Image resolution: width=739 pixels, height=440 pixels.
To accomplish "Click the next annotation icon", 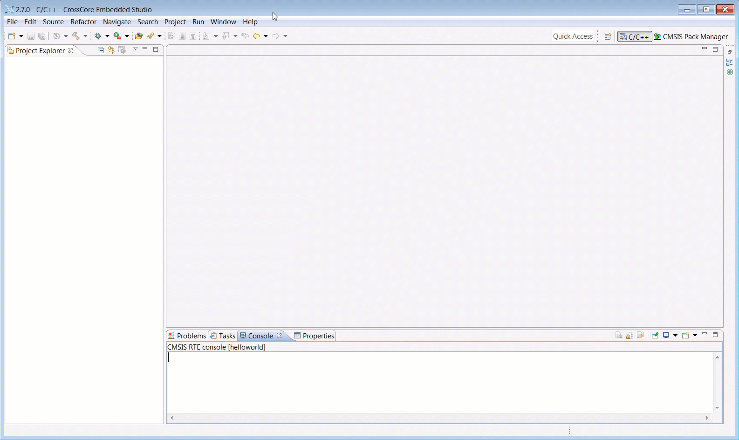I will click(206, 36).
